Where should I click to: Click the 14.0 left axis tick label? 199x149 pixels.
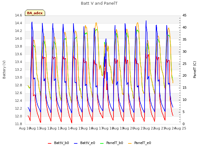pos(18,38)
